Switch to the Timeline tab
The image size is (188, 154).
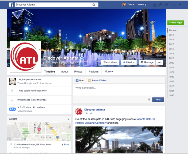click(x=50, y=72)
